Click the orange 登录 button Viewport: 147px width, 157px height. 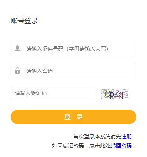pyautogui.click(x=73, y=117)
